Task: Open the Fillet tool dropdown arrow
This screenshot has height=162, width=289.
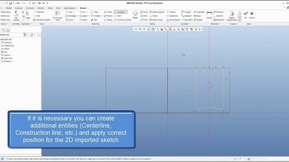Action: click(x=99, y=12)
